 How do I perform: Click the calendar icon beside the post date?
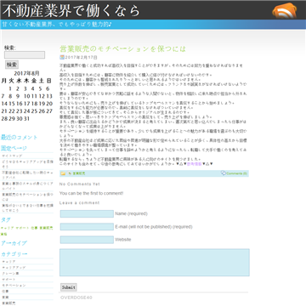click(62, 57)
